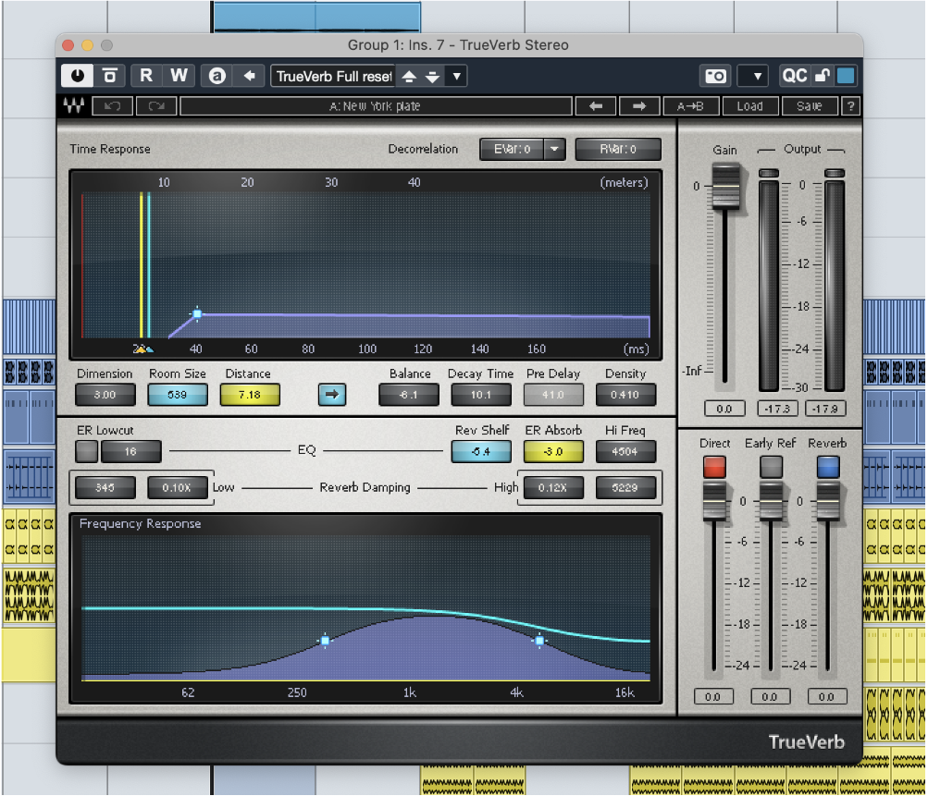
Task: Click the bypass effect button
Action: 109,76
